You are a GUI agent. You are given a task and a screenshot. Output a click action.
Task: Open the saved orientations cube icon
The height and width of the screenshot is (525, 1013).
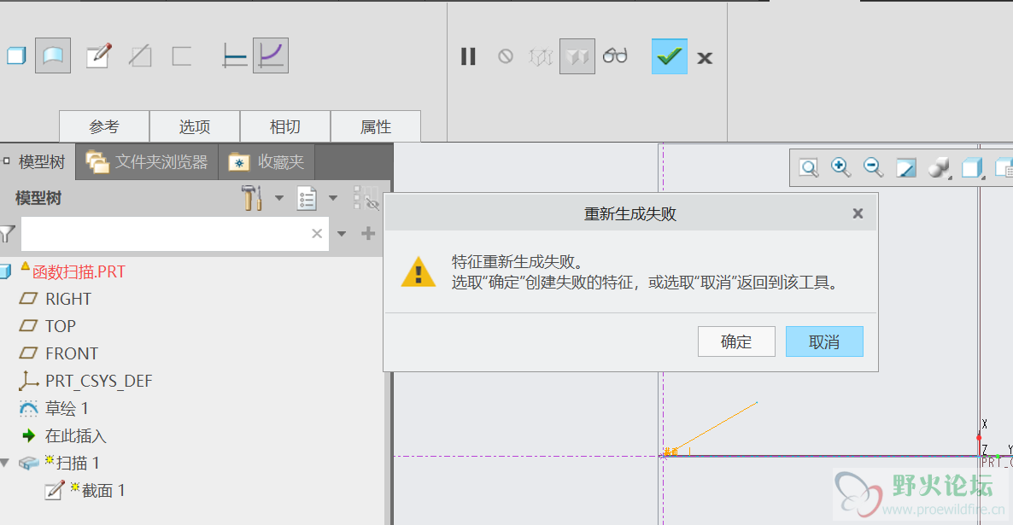point(972,168)
